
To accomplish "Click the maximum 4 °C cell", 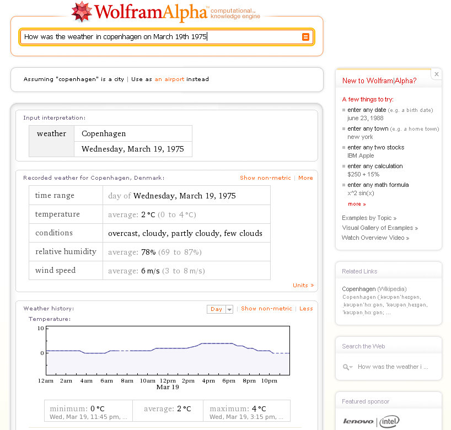I will coord(246,411).
